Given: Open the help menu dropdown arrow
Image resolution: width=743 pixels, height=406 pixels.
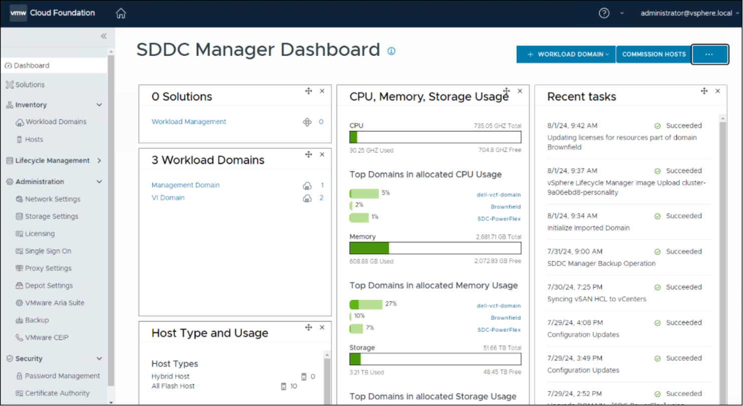Looking at the screenshot, I should click(x=622, y=13).
